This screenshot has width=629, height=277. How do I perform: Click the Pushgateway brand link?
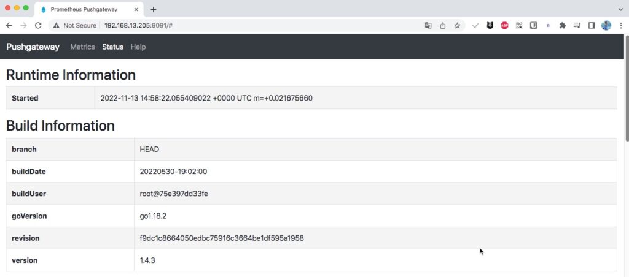[x=33, y=47]
